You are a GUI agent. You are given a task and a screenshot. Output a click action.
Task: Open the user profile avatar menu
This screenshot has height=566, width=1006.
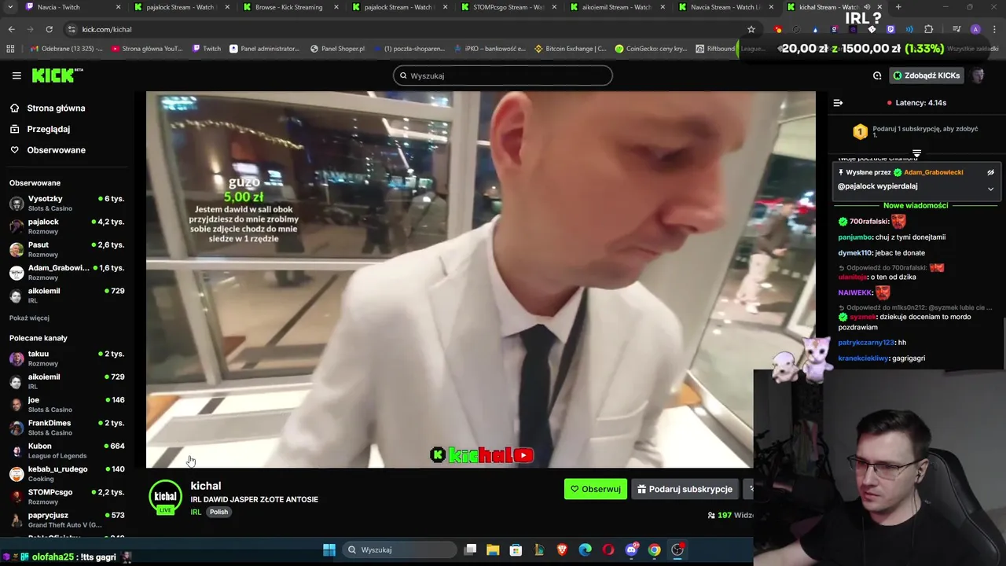pos(978,75)
